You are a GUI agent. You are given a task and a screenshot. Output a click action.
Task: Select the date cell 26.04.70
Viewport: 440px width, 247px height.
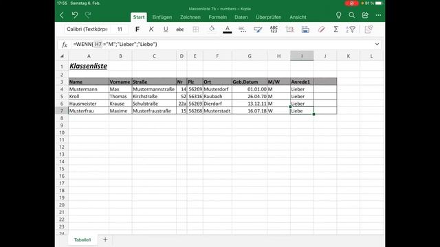250,96
